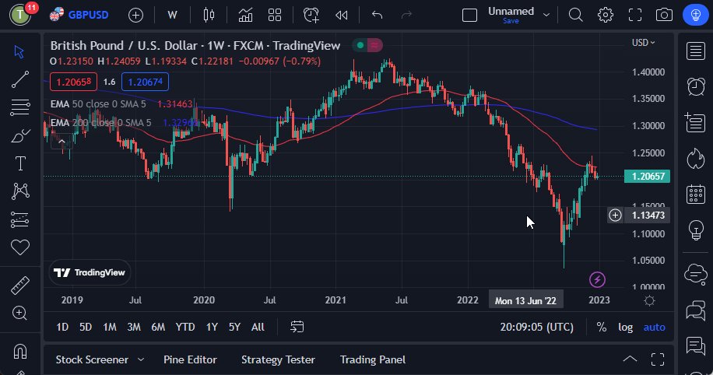Select the text annotation tool
Image resolution: width=713 pixels, height=375 pixels.
pyautogui.click(x=20, y=163)
